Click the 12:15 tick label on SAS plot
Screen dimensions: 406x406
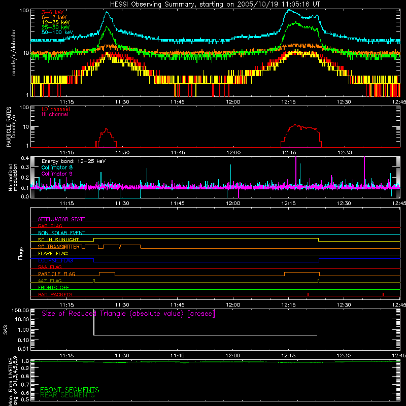(x=288, y=356)
